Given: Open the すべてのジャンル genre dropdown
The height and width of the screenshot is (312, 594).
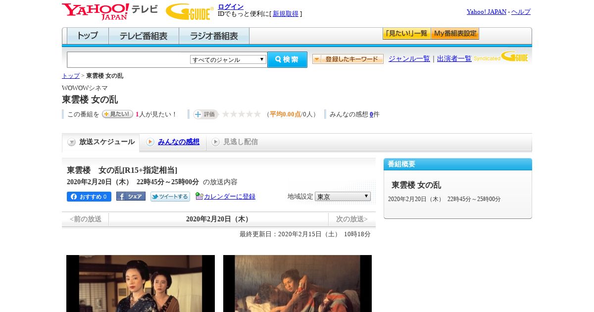Looking at the screenshot, I should pos(228,59).
